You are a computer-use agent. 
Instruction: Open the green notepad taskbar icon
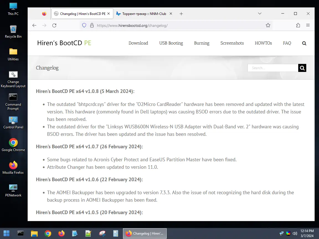(x=89, y=233)
